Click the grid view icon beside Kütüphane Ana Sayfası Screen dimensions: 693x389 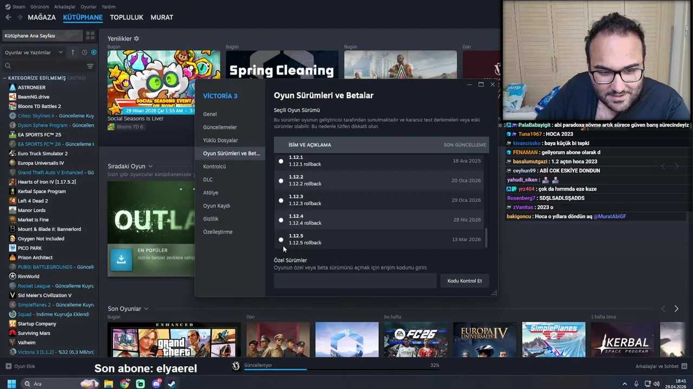[90, 36]
